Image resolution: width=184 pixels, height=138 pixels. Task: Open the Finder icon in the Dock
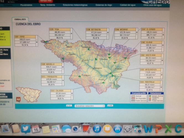click(x=5, y=129)
